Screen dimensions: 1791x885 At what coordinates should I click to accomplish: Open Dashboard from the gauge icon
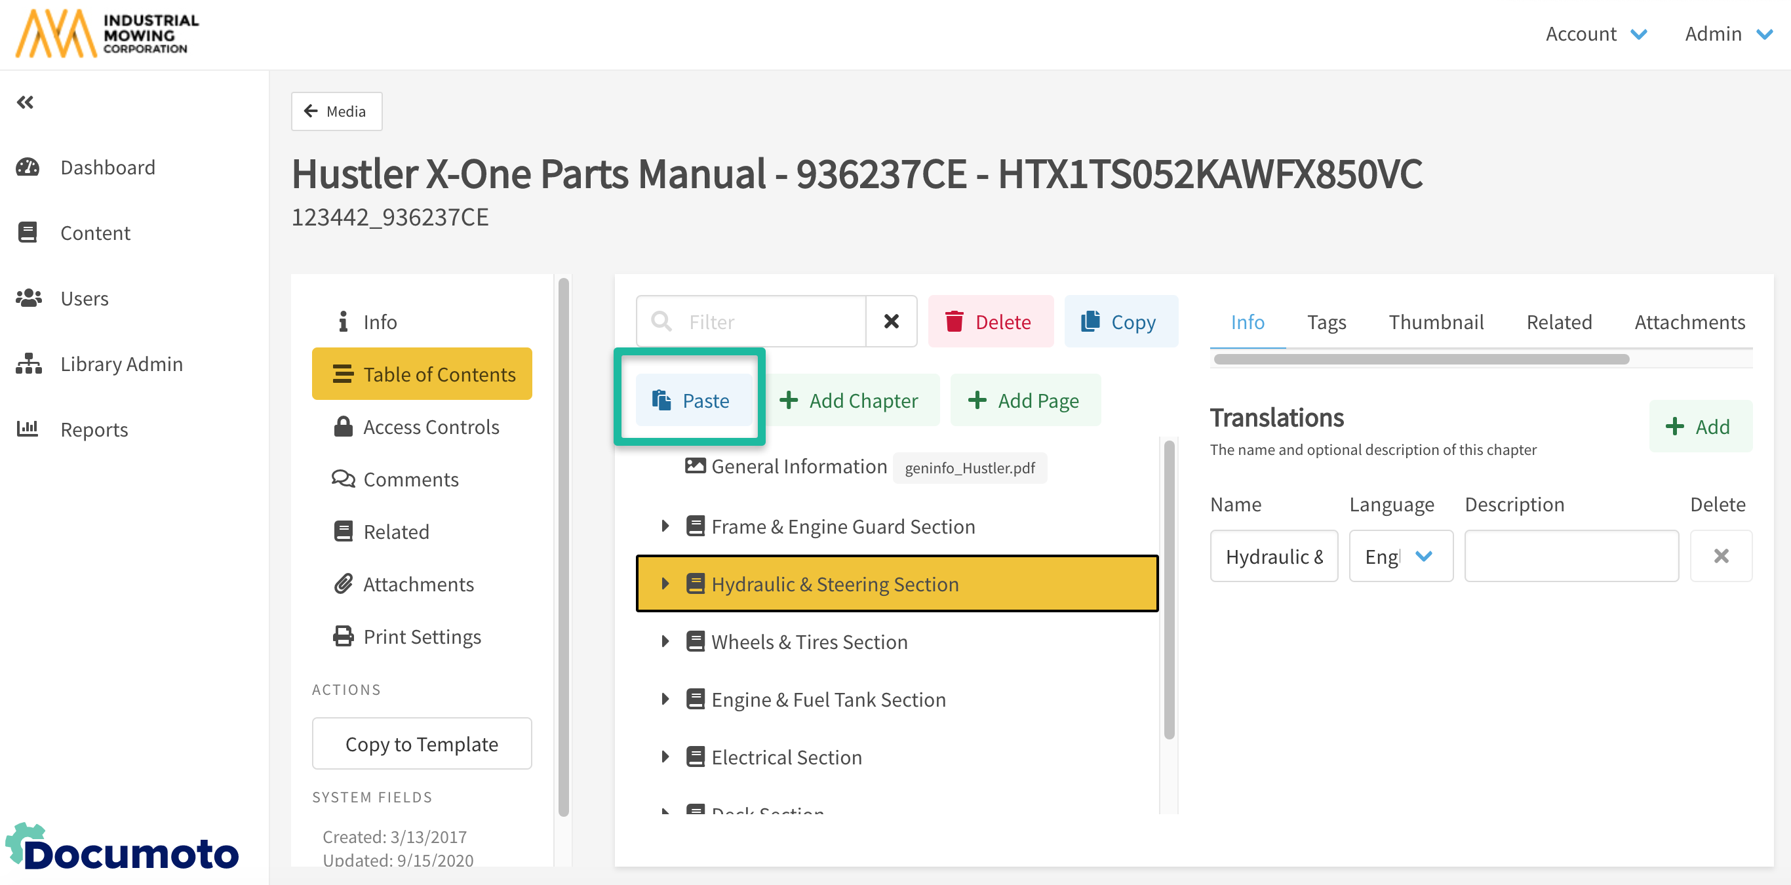click(x=28, y=167)
